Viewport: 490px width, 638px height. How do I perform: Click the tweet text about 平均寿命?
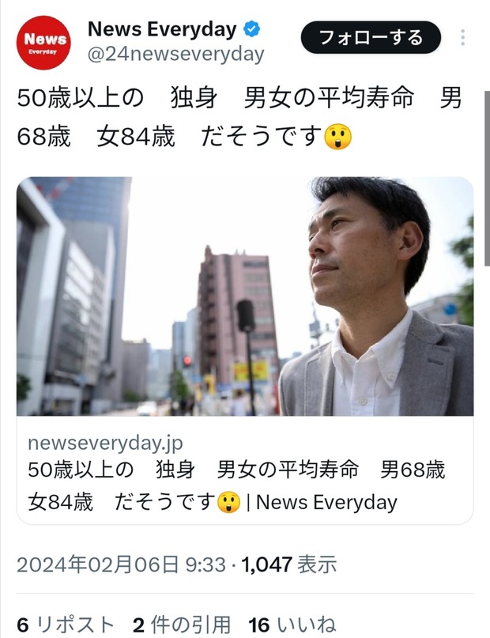[239, 117]
